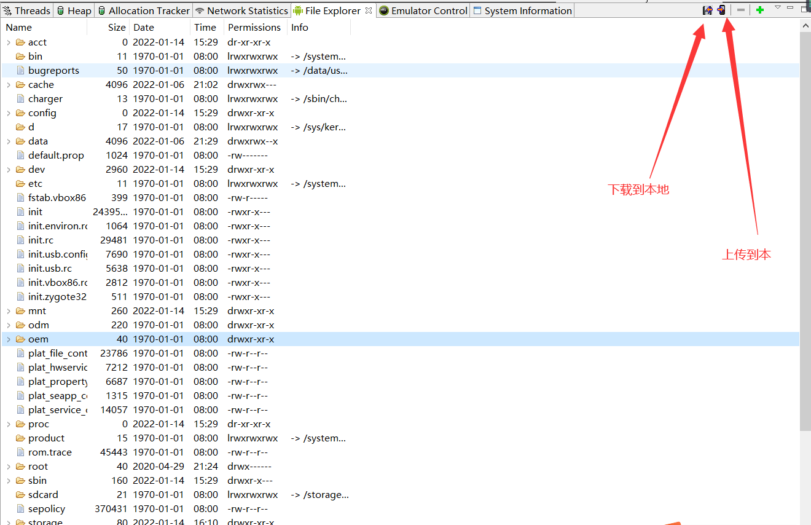The height and width of the screenshot is (525, 811).
Task: Switch to the System Information tab
Action: click(x=522, y=10)
